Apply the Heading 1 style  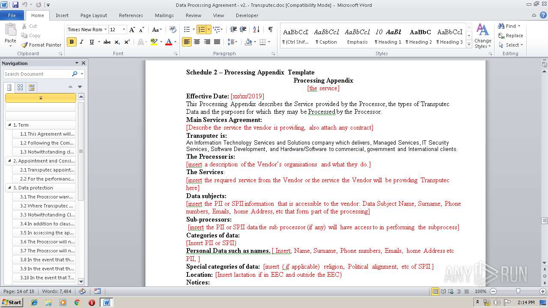[x=388, y=36]
